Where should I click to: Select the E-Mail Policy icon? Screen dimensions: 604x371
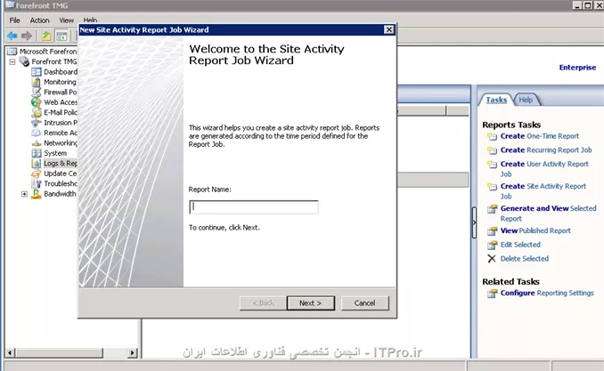37,112
